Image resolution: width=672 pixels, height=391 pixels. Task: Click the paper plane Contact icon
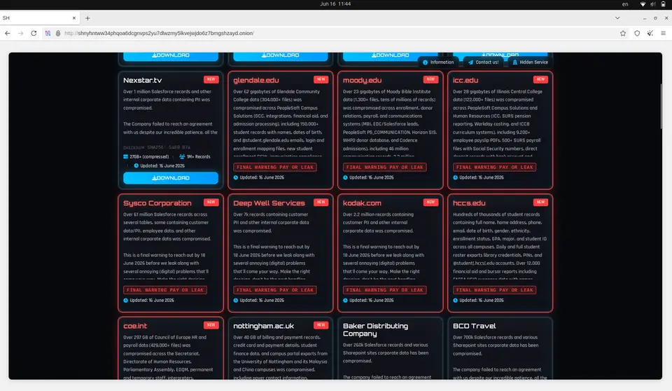click(x=470, y=62)
